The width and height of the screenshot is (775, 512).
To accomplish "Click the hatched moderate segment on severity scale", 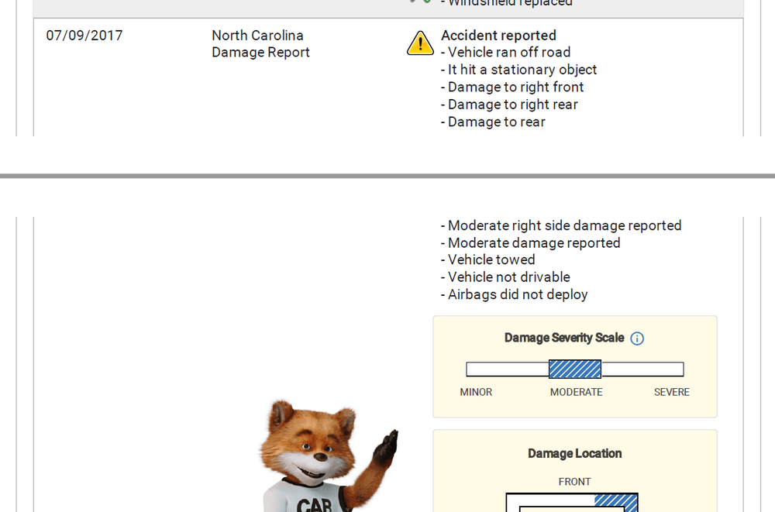I will click(x=575, y=369).
